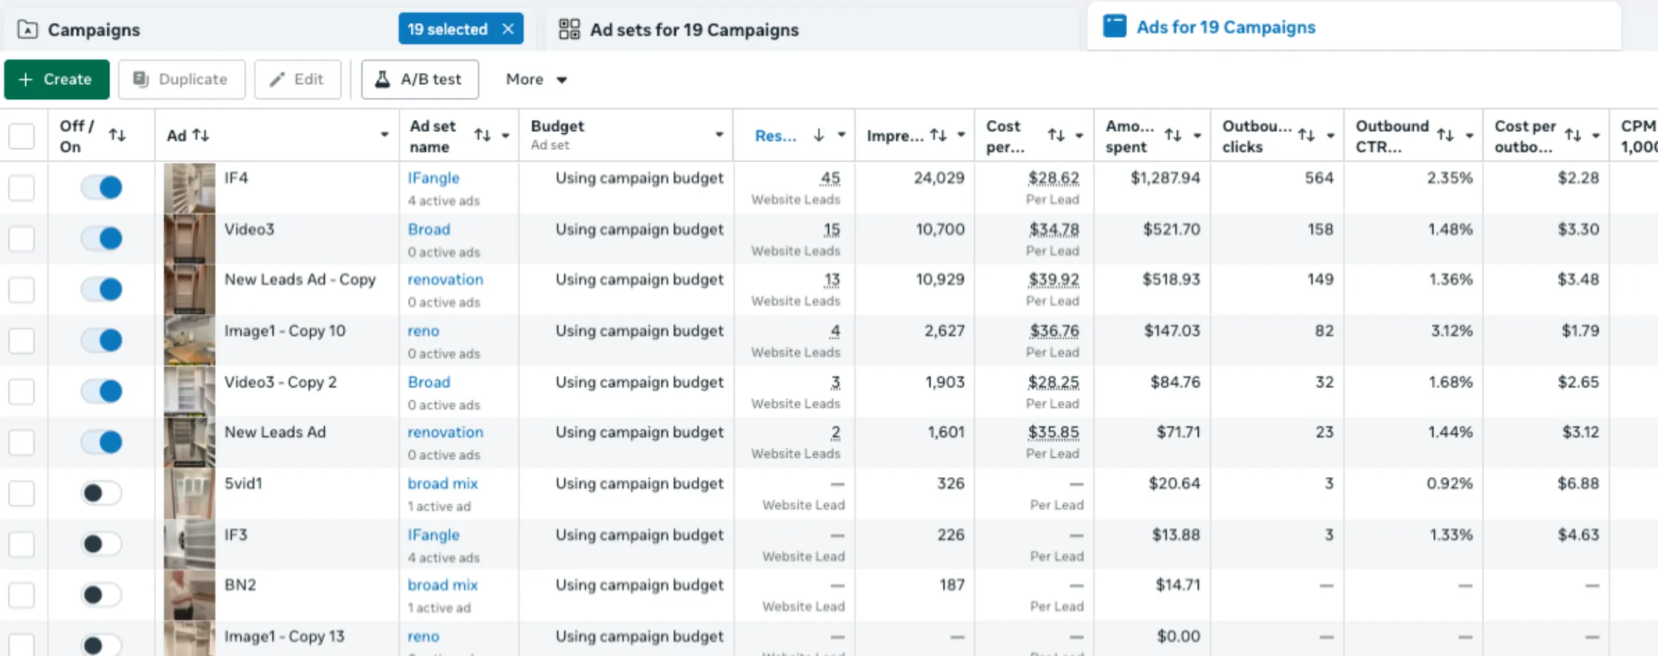Click the 15 results value for Video3
This screenshot has height=656, width=1658.
click(x=832, y=230)
